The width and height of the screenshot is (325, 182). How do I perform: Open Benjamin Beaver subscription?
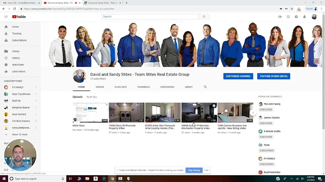(20, 108)
